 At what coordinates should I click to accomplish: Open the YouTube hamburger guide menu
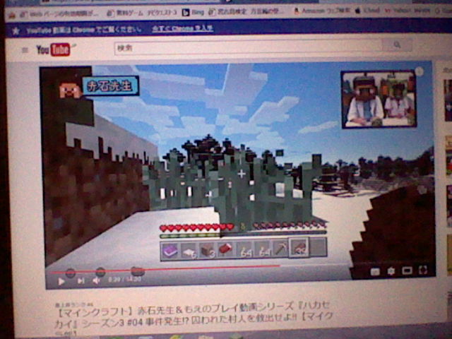(x=25, y=50)
